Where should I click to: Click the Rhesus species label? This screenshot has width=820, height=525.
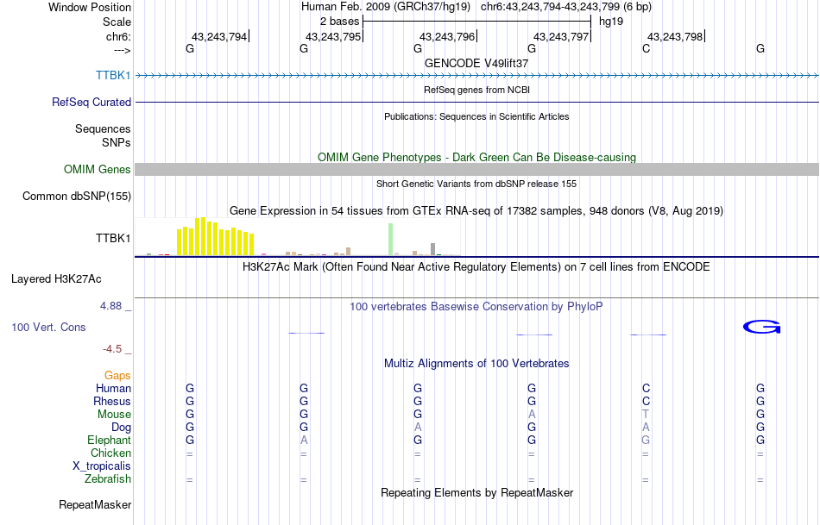tap(112, 401)
